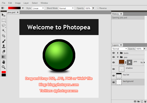Select the shadow layer thumbnail

click(x=121, y=69)
